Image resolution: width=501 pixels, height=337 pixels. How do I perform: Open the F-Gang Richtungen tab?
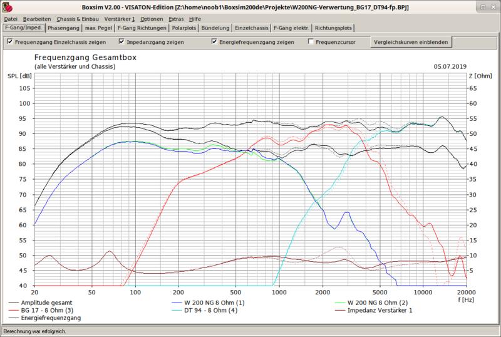pos(142,28)
